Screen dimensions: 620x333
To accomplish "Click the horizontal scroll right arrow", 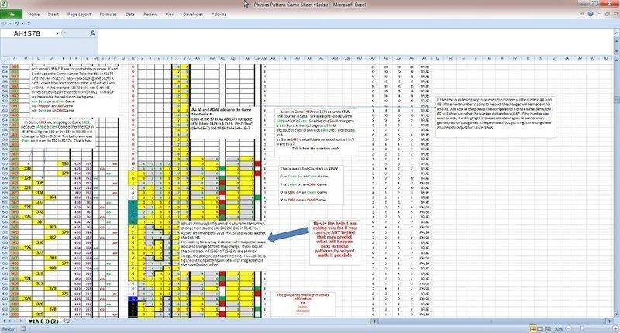I will point(611,321).
